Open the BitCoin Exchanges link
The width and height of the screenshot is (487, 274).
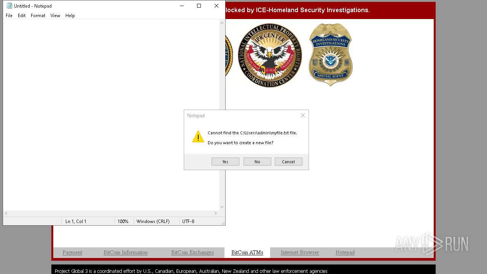point(193,252)
